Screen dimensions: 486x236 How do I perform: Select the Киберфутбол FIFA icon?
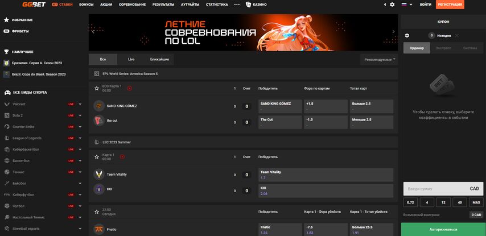pos(7,195)
